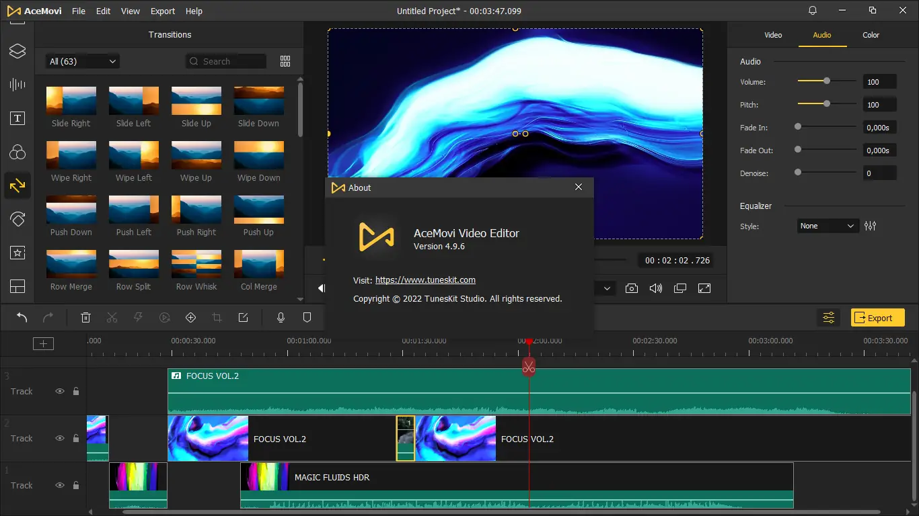This screenshot has height=516, width=919.
Task: Switch transitions to grid view icon
Action: click(285, 61)
